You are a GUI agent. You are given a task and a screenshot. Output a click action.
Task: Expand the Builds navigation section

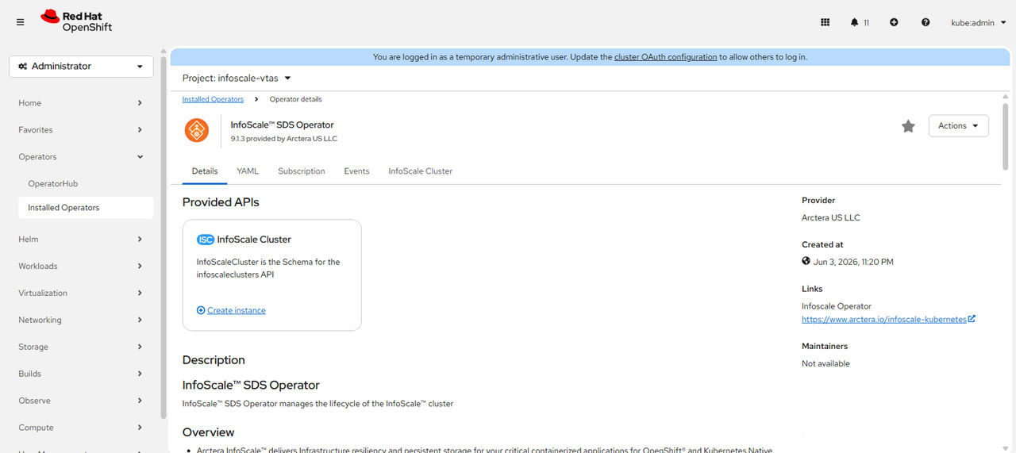(81, 374)
